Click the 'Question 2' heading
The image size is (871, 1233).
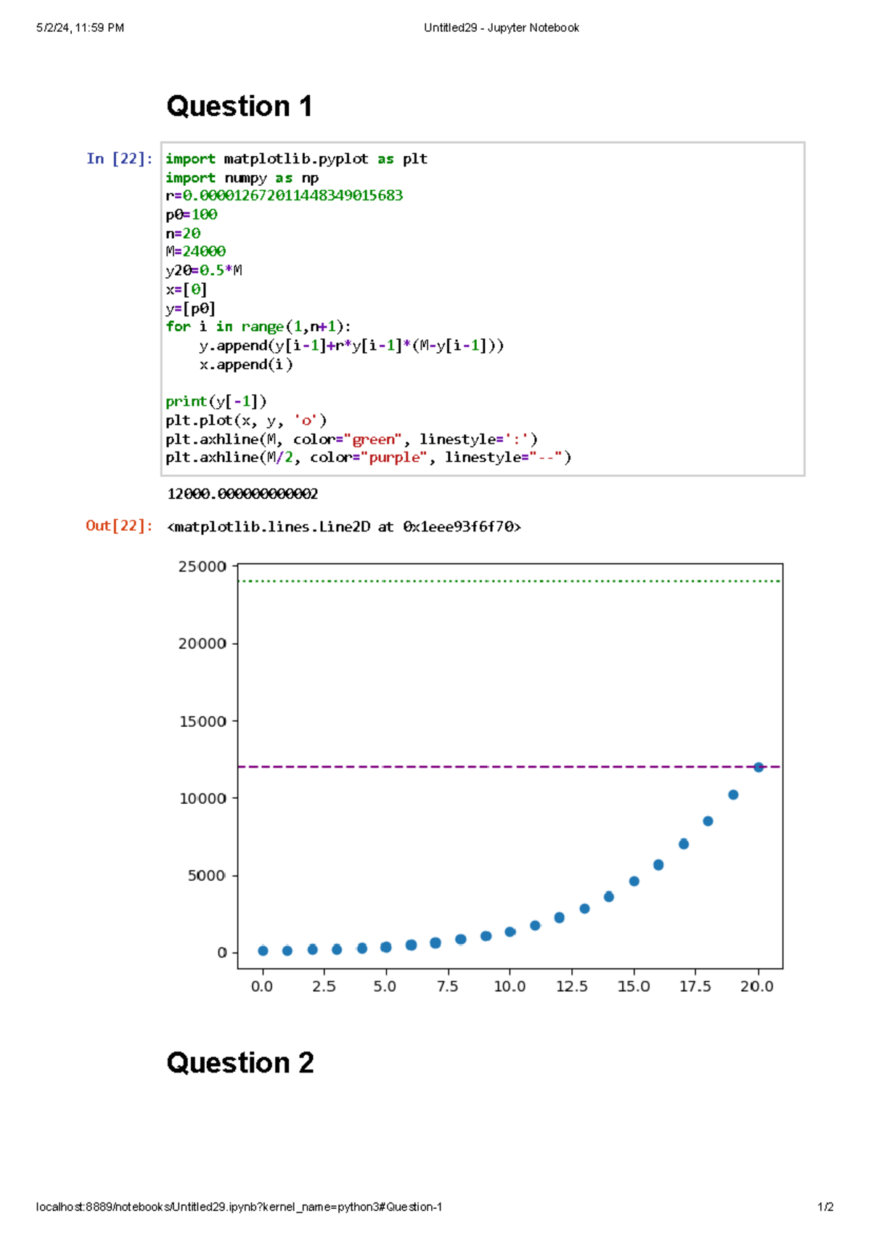[240, 1063]
